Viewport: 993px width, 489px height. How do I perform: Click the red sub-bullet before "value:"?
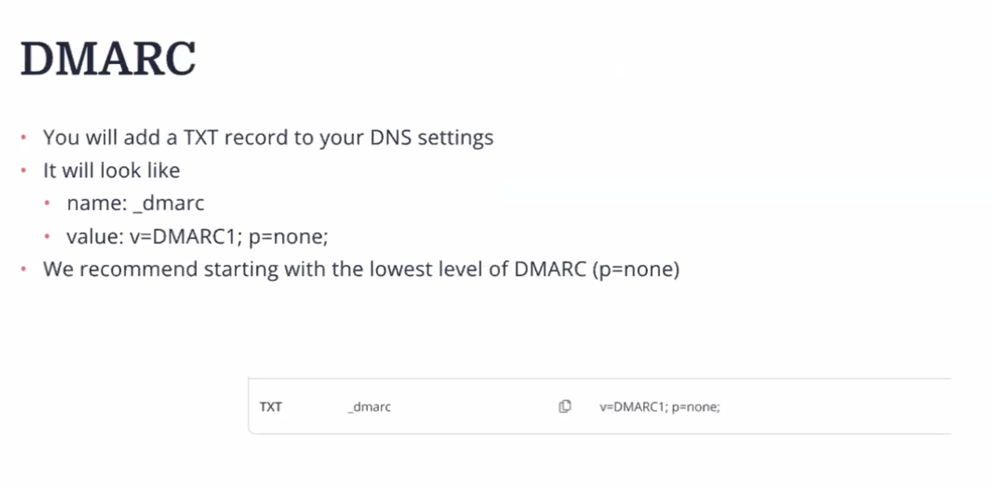pyautogui.click(x=47, y=237)
